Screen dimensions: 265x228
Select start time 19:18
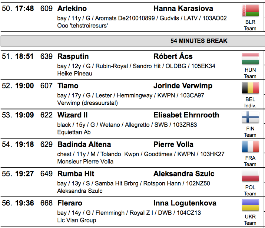[24, 144]
